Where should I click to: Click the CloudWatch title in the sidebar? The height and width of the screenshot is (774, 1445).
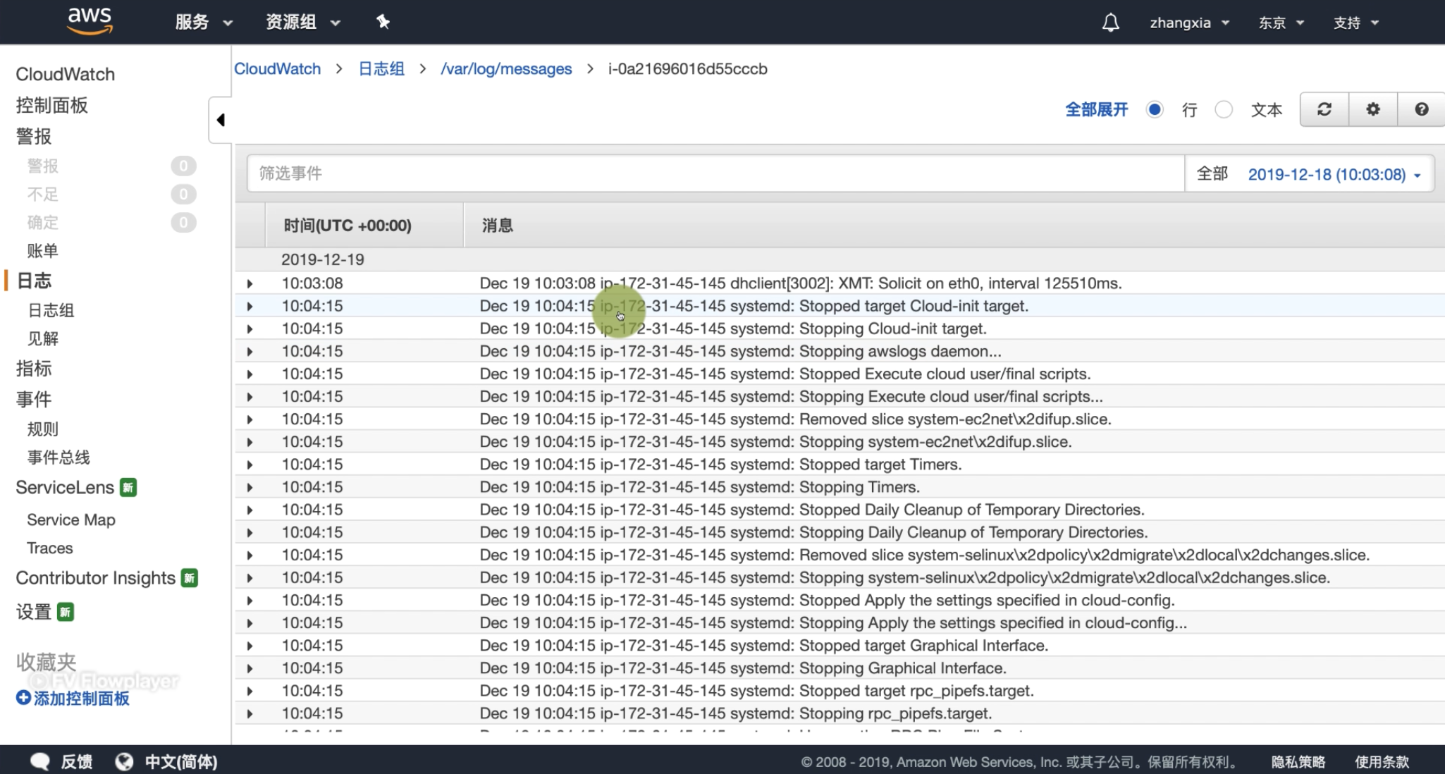[x=65, y=74]
